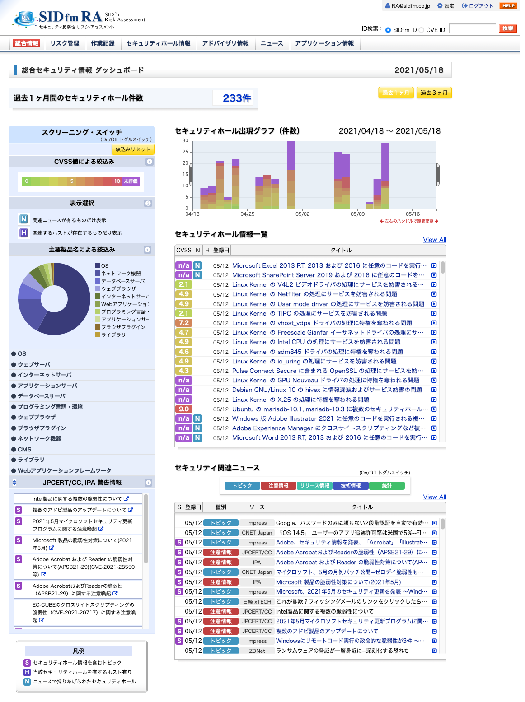Open info icon for 表示選択 section
The image size is (525, 702).
click(148, 203)
